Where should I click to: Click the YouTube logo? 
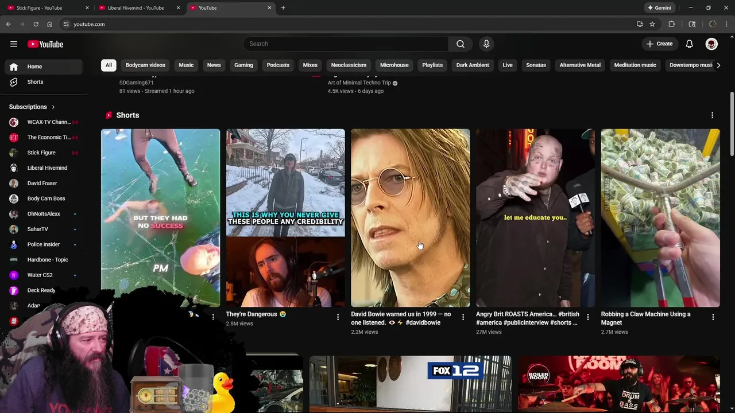(45, 44)
